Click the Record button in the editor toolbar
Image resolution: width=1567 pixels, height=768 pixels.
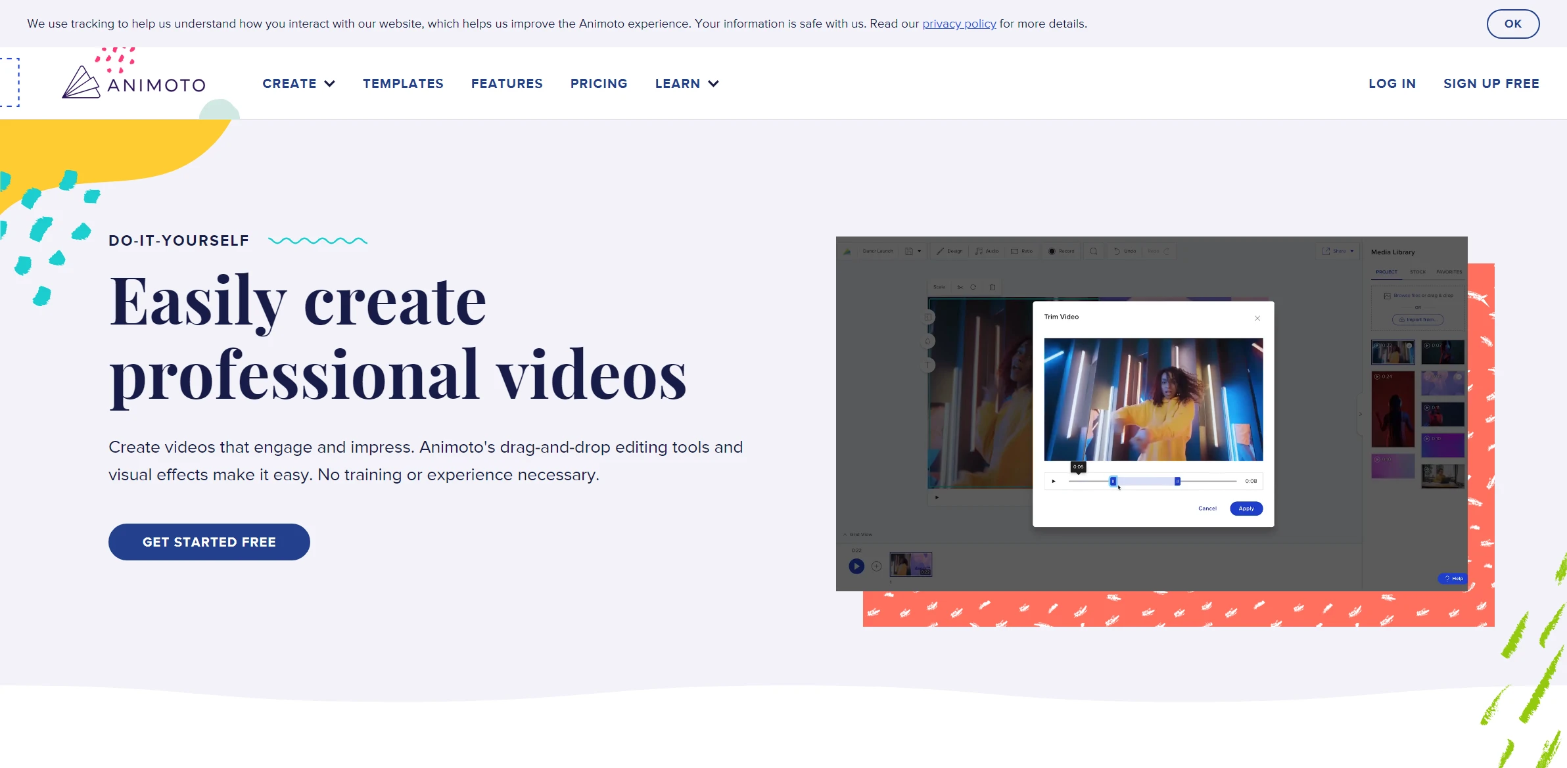click(1061, 251)
